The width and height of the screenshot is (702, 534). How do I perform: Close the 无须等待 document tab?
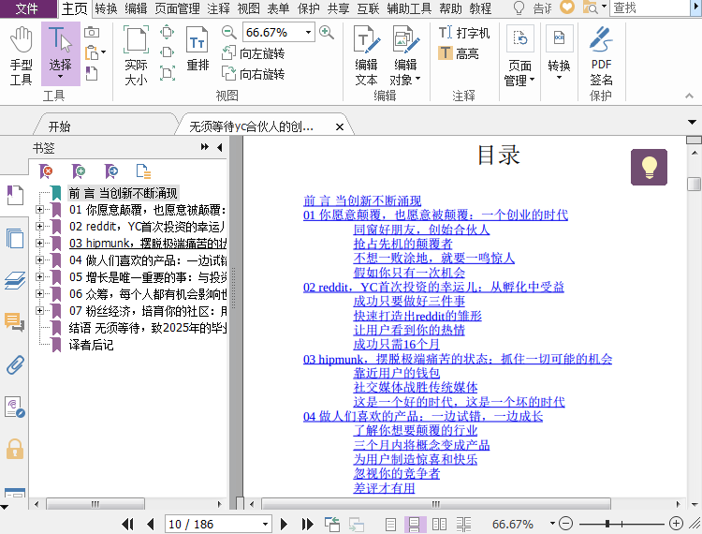[x=340, y=126]
